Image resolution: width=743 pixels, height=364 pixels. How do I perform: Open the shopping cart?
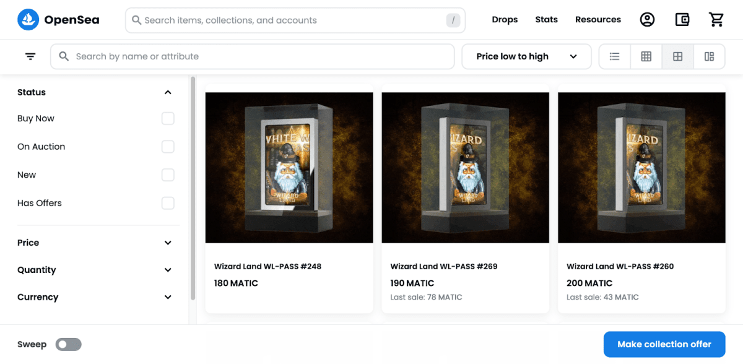(x=716, y=20)
